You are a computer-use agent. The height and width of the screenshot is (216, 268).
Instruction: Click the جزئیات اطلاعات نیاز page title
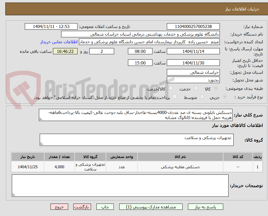point(242,9)
